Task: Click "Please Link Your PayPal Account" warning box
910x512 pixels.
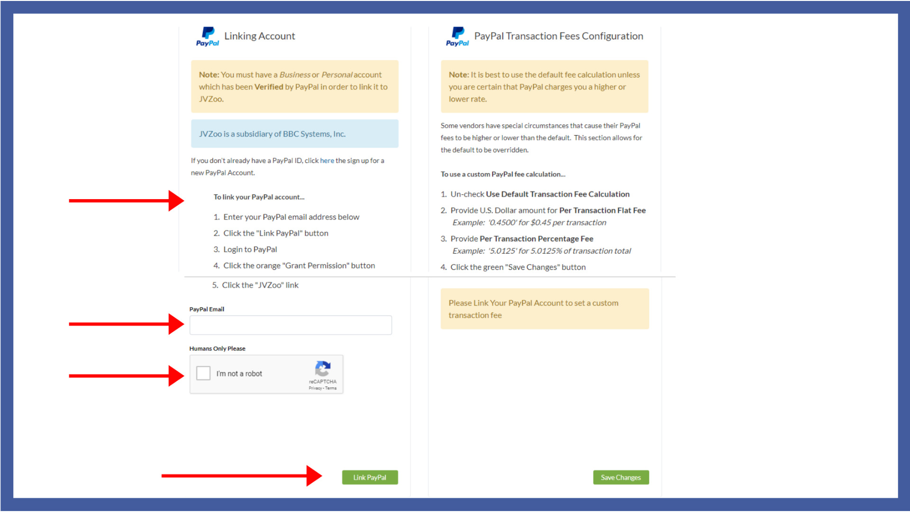Action: pyautogui.click(x=545, y=309)
